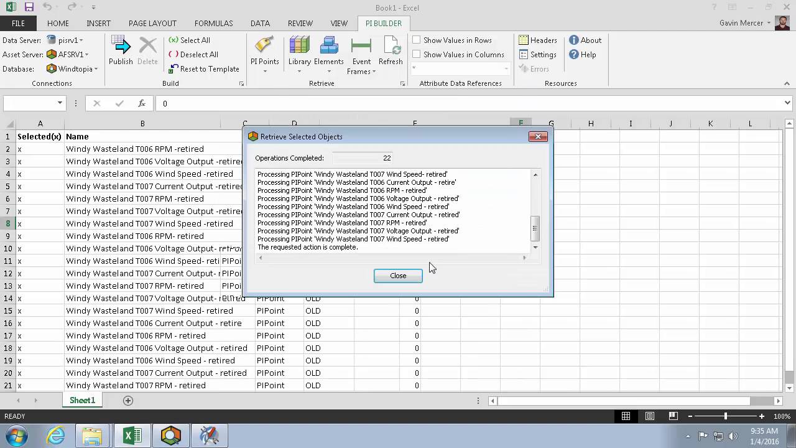The height and width of the screenshot is (448, 796).
Task: Open the Event Frames retrieve tool
Action: tap(361, 56)
